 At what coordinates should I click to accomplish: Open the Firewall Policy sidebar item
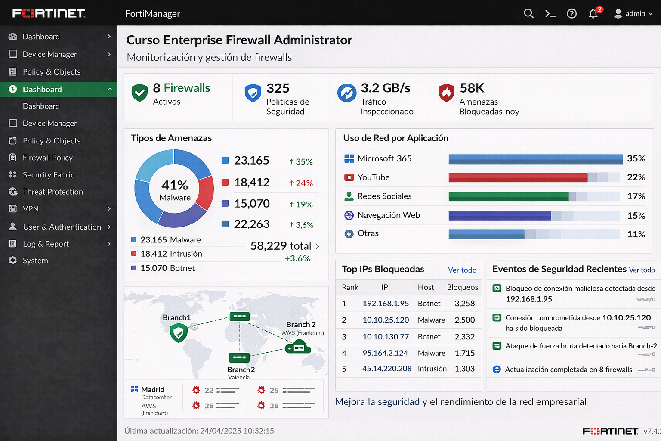47,158
